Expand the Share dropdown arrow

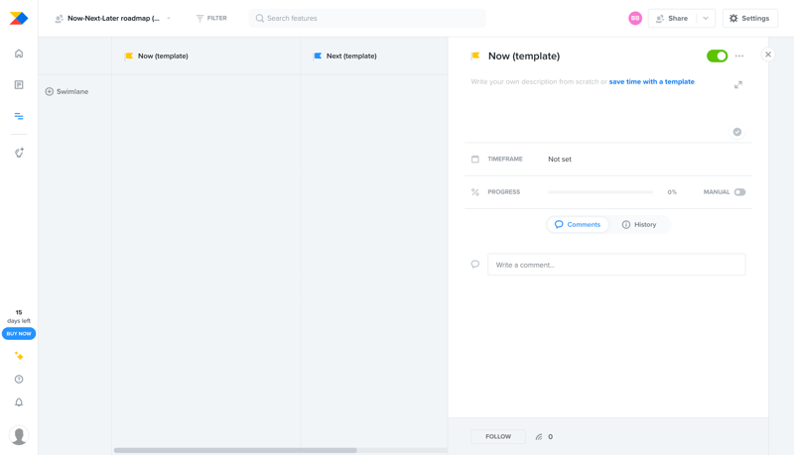point(706,18)
